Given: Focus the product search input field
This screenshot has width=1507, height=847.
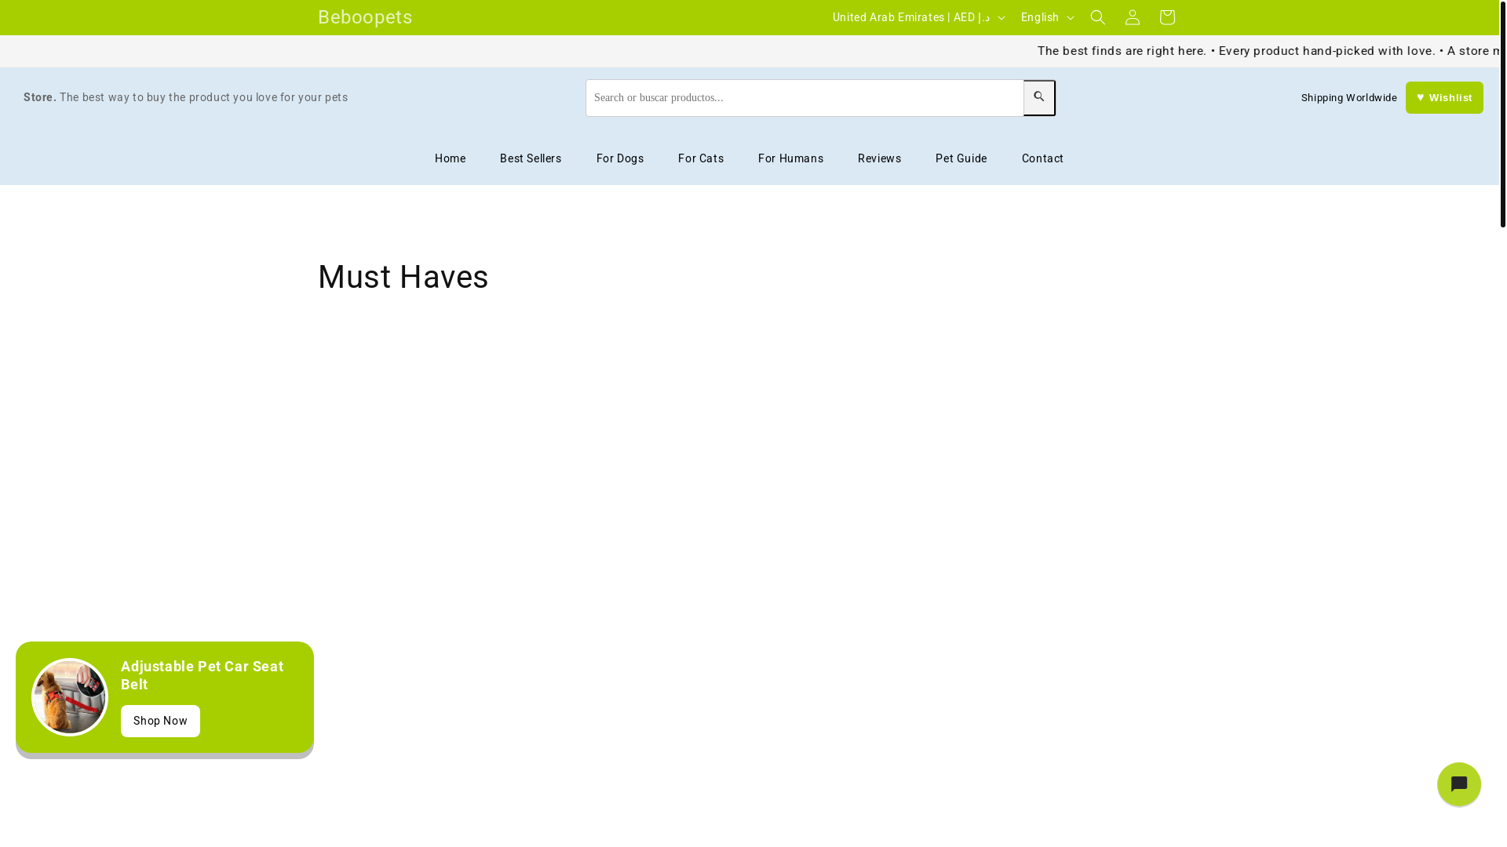Looking at the screenshot, I should pyautogui.click(x=805, y=98).
